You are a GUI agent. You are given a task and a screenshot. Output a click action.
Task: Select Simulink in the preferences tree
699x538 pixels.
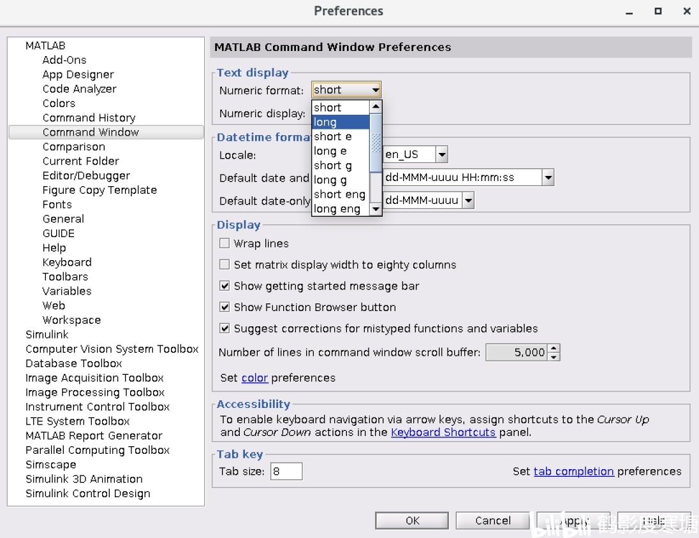(x=47, y=334)
